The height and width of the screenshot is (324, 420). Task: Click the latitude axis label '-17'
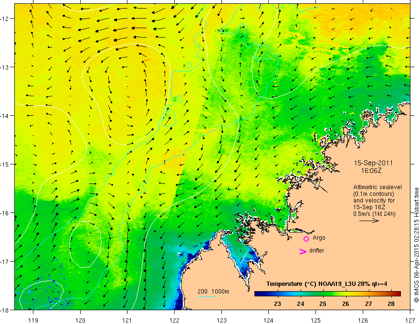pos(5,261)
